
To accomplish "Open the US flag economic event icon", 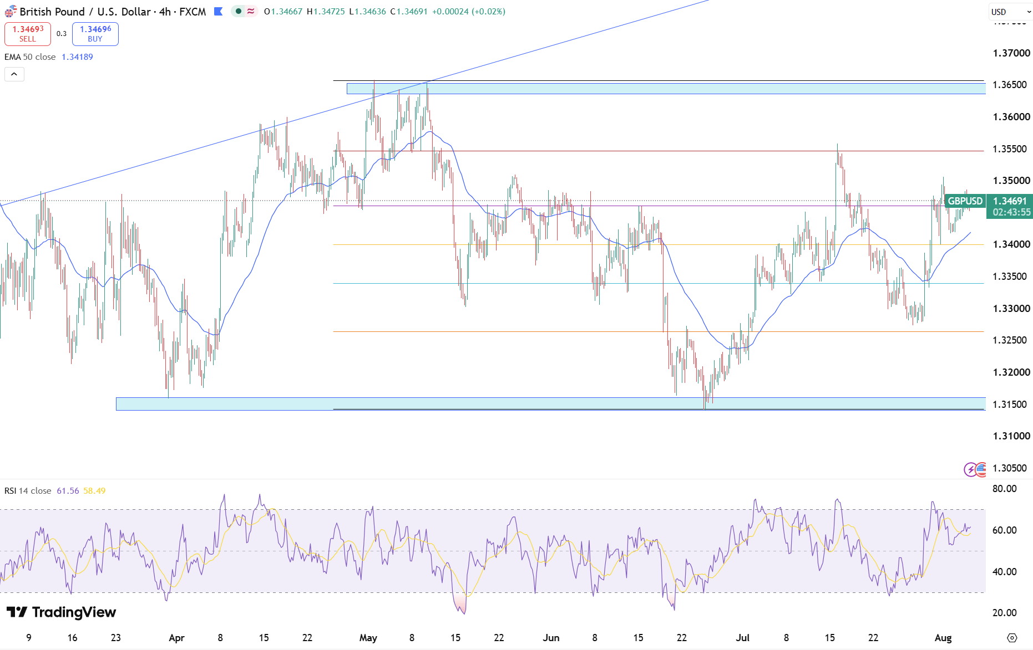I will [x=981, y=470].
